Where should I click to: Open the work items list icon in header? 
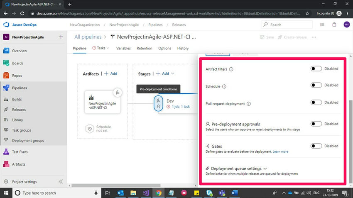pyautogui.click(x=322, y=25)
